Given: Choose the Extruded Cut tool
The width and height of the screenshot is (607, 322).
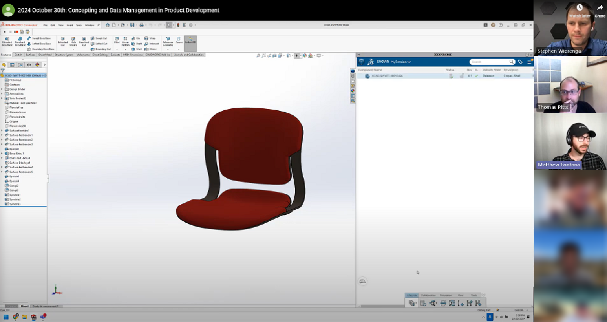Looking at the screenshot, I should coord(63,42).
